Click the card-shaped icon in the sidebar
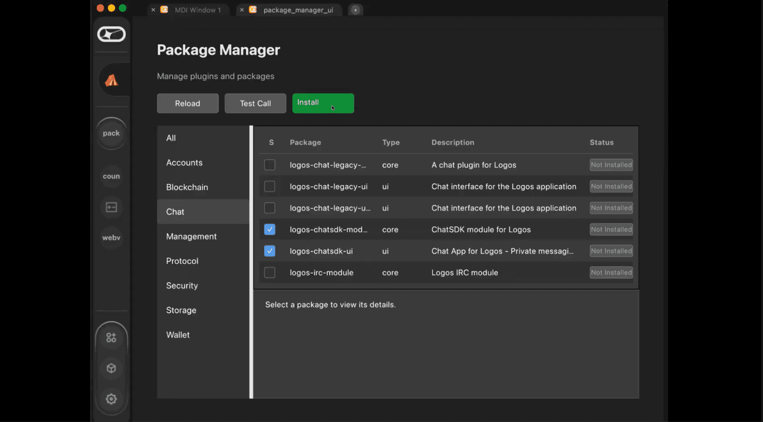The width and height of the screenshot is (763, 422). pyautogui.click(x=111, y=207)
